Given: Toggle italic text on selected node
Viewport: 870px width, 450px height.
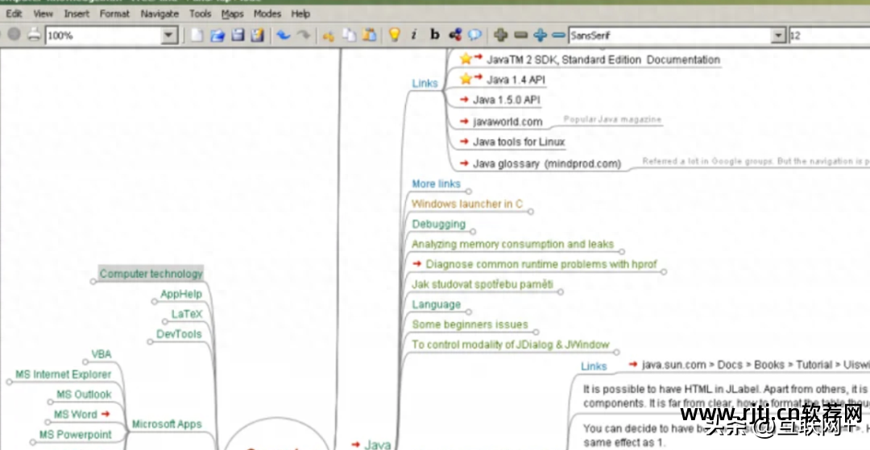Looking at the screenshot, I should point(414,35).
